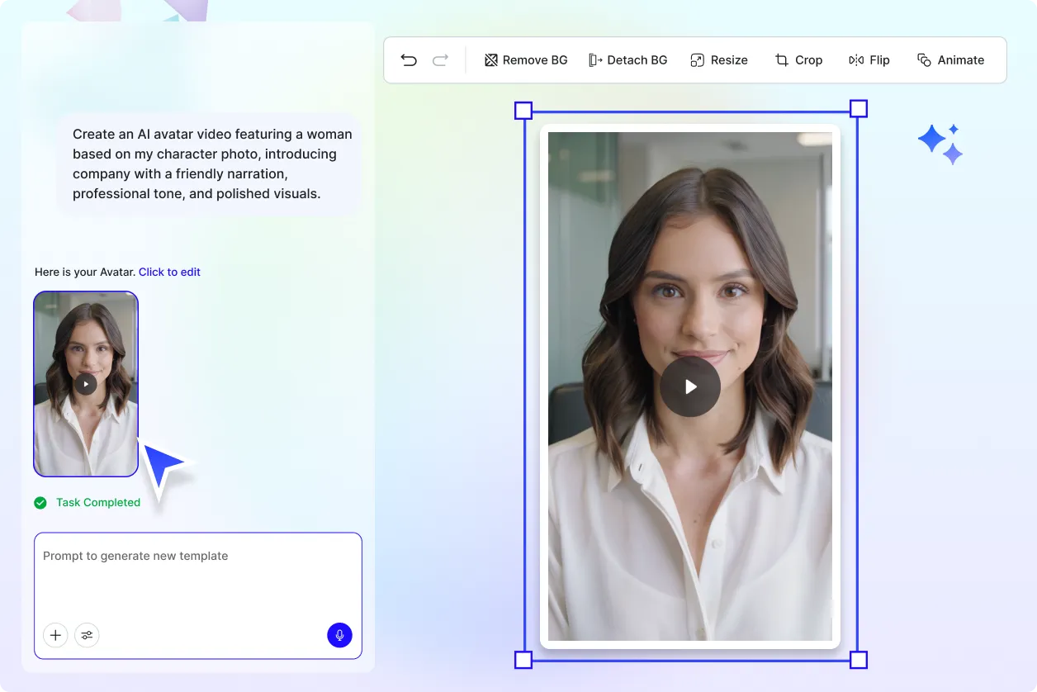The height and width of the screenshot is (692, 1037).
Task: Click the green checkmark status icon
Action: [x=40, y=502]
